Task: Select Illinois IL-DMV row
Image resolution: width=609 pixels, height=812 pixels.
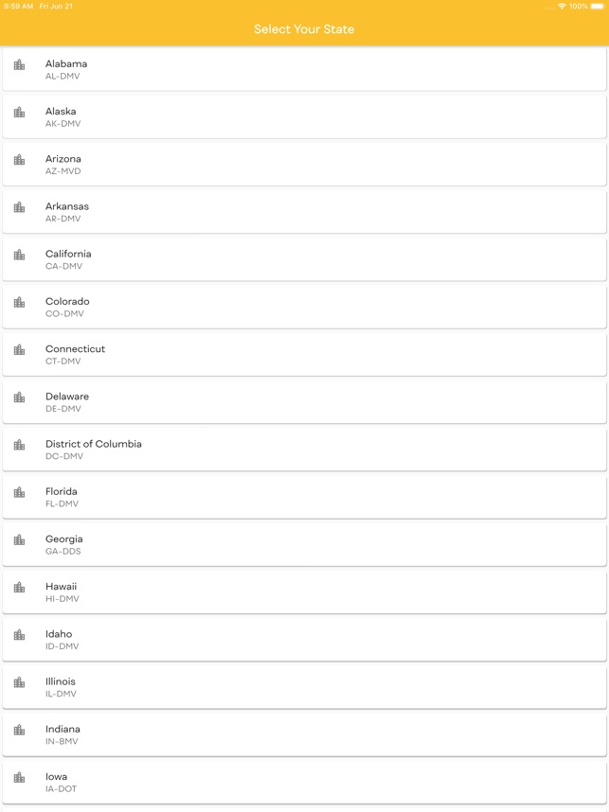Action: pyautogui.click(x=304, y=687)
